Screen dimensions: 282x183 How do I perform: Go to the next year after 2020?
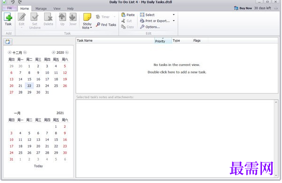click(67, 52)
